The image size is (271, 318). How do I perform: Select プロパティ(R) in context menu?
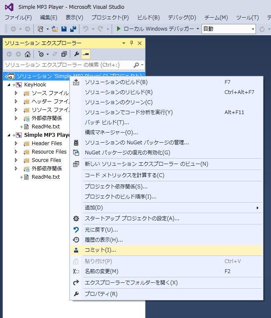[x=166, y=294]
